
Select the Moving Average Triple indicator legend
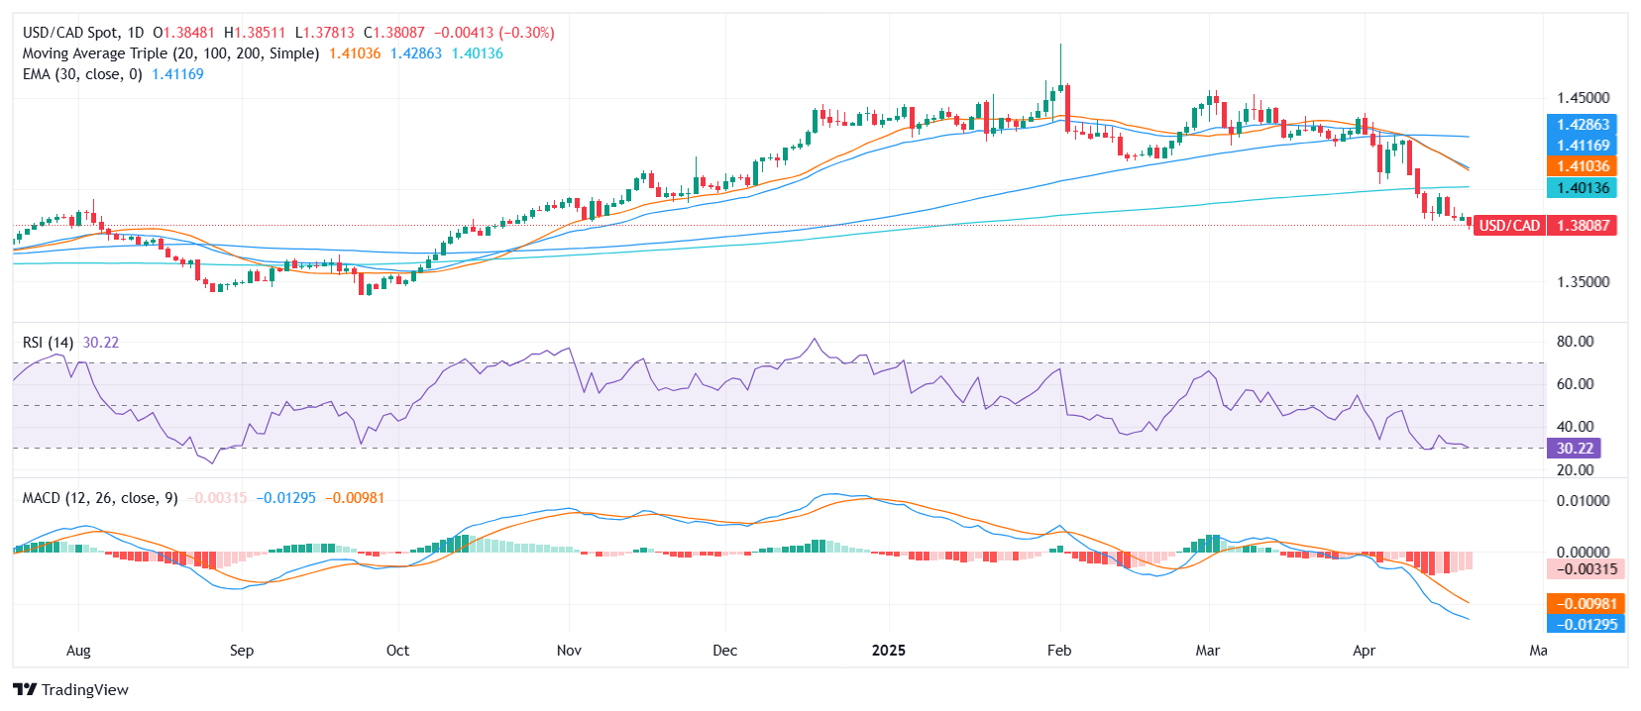coord(170,53)
